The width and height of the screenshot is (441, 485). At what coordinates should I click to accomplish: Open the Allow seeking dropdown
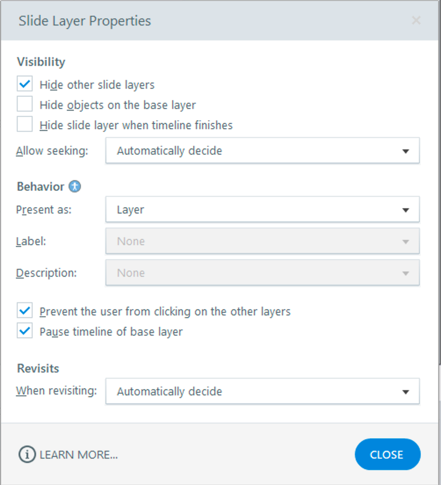[x=262, y=151]
